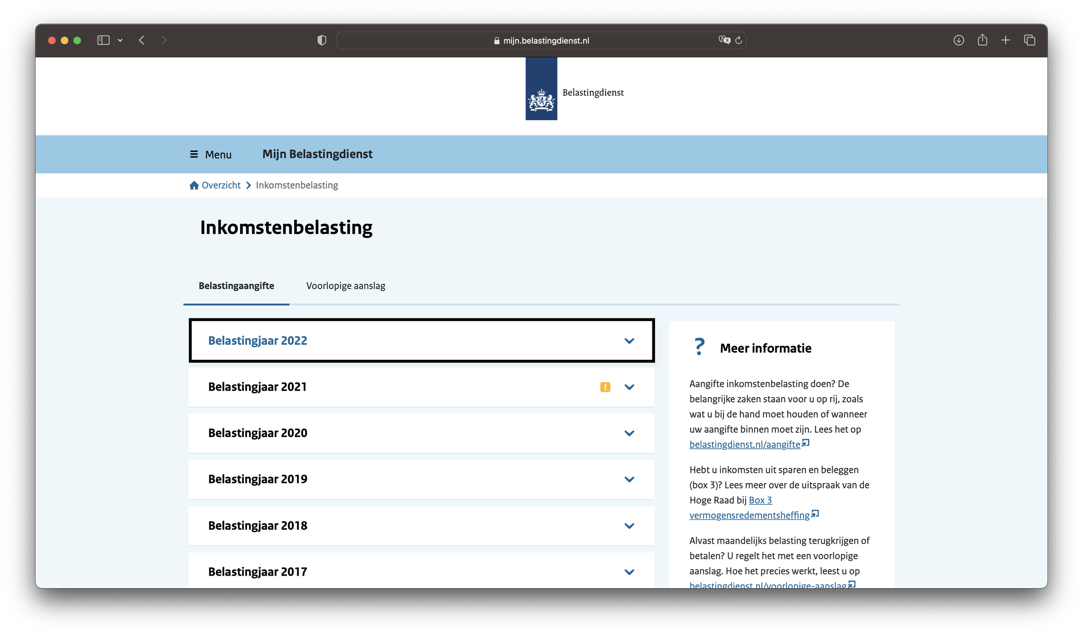Click the Overzicht breadcrumb link
1083x635 pixels.
[x=220, y=185]
